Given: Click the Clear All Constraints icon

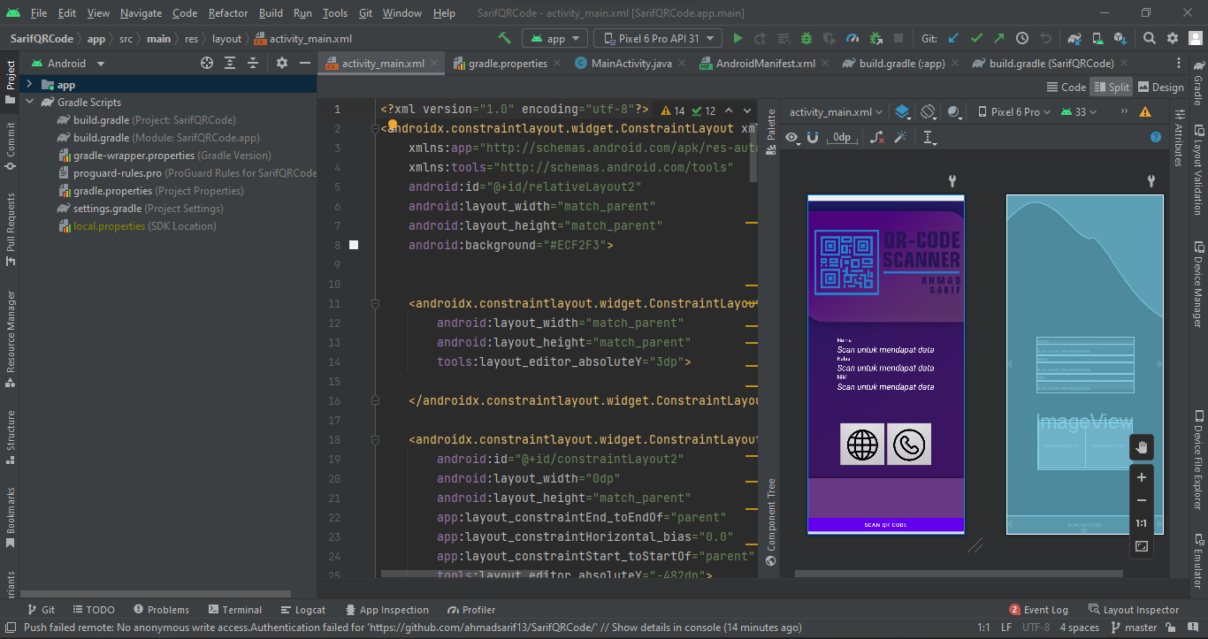Looking at the screenshot, I should [x=876, y=137].
